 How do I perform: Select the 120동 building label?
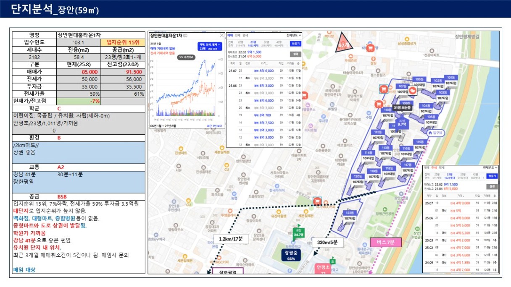(x=358, y=176)
